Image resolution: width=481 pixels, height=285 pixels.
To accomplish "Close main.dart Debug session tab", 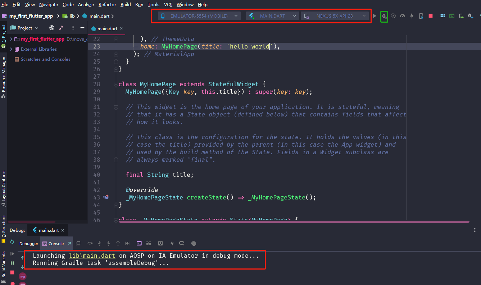I will point(62,230).
